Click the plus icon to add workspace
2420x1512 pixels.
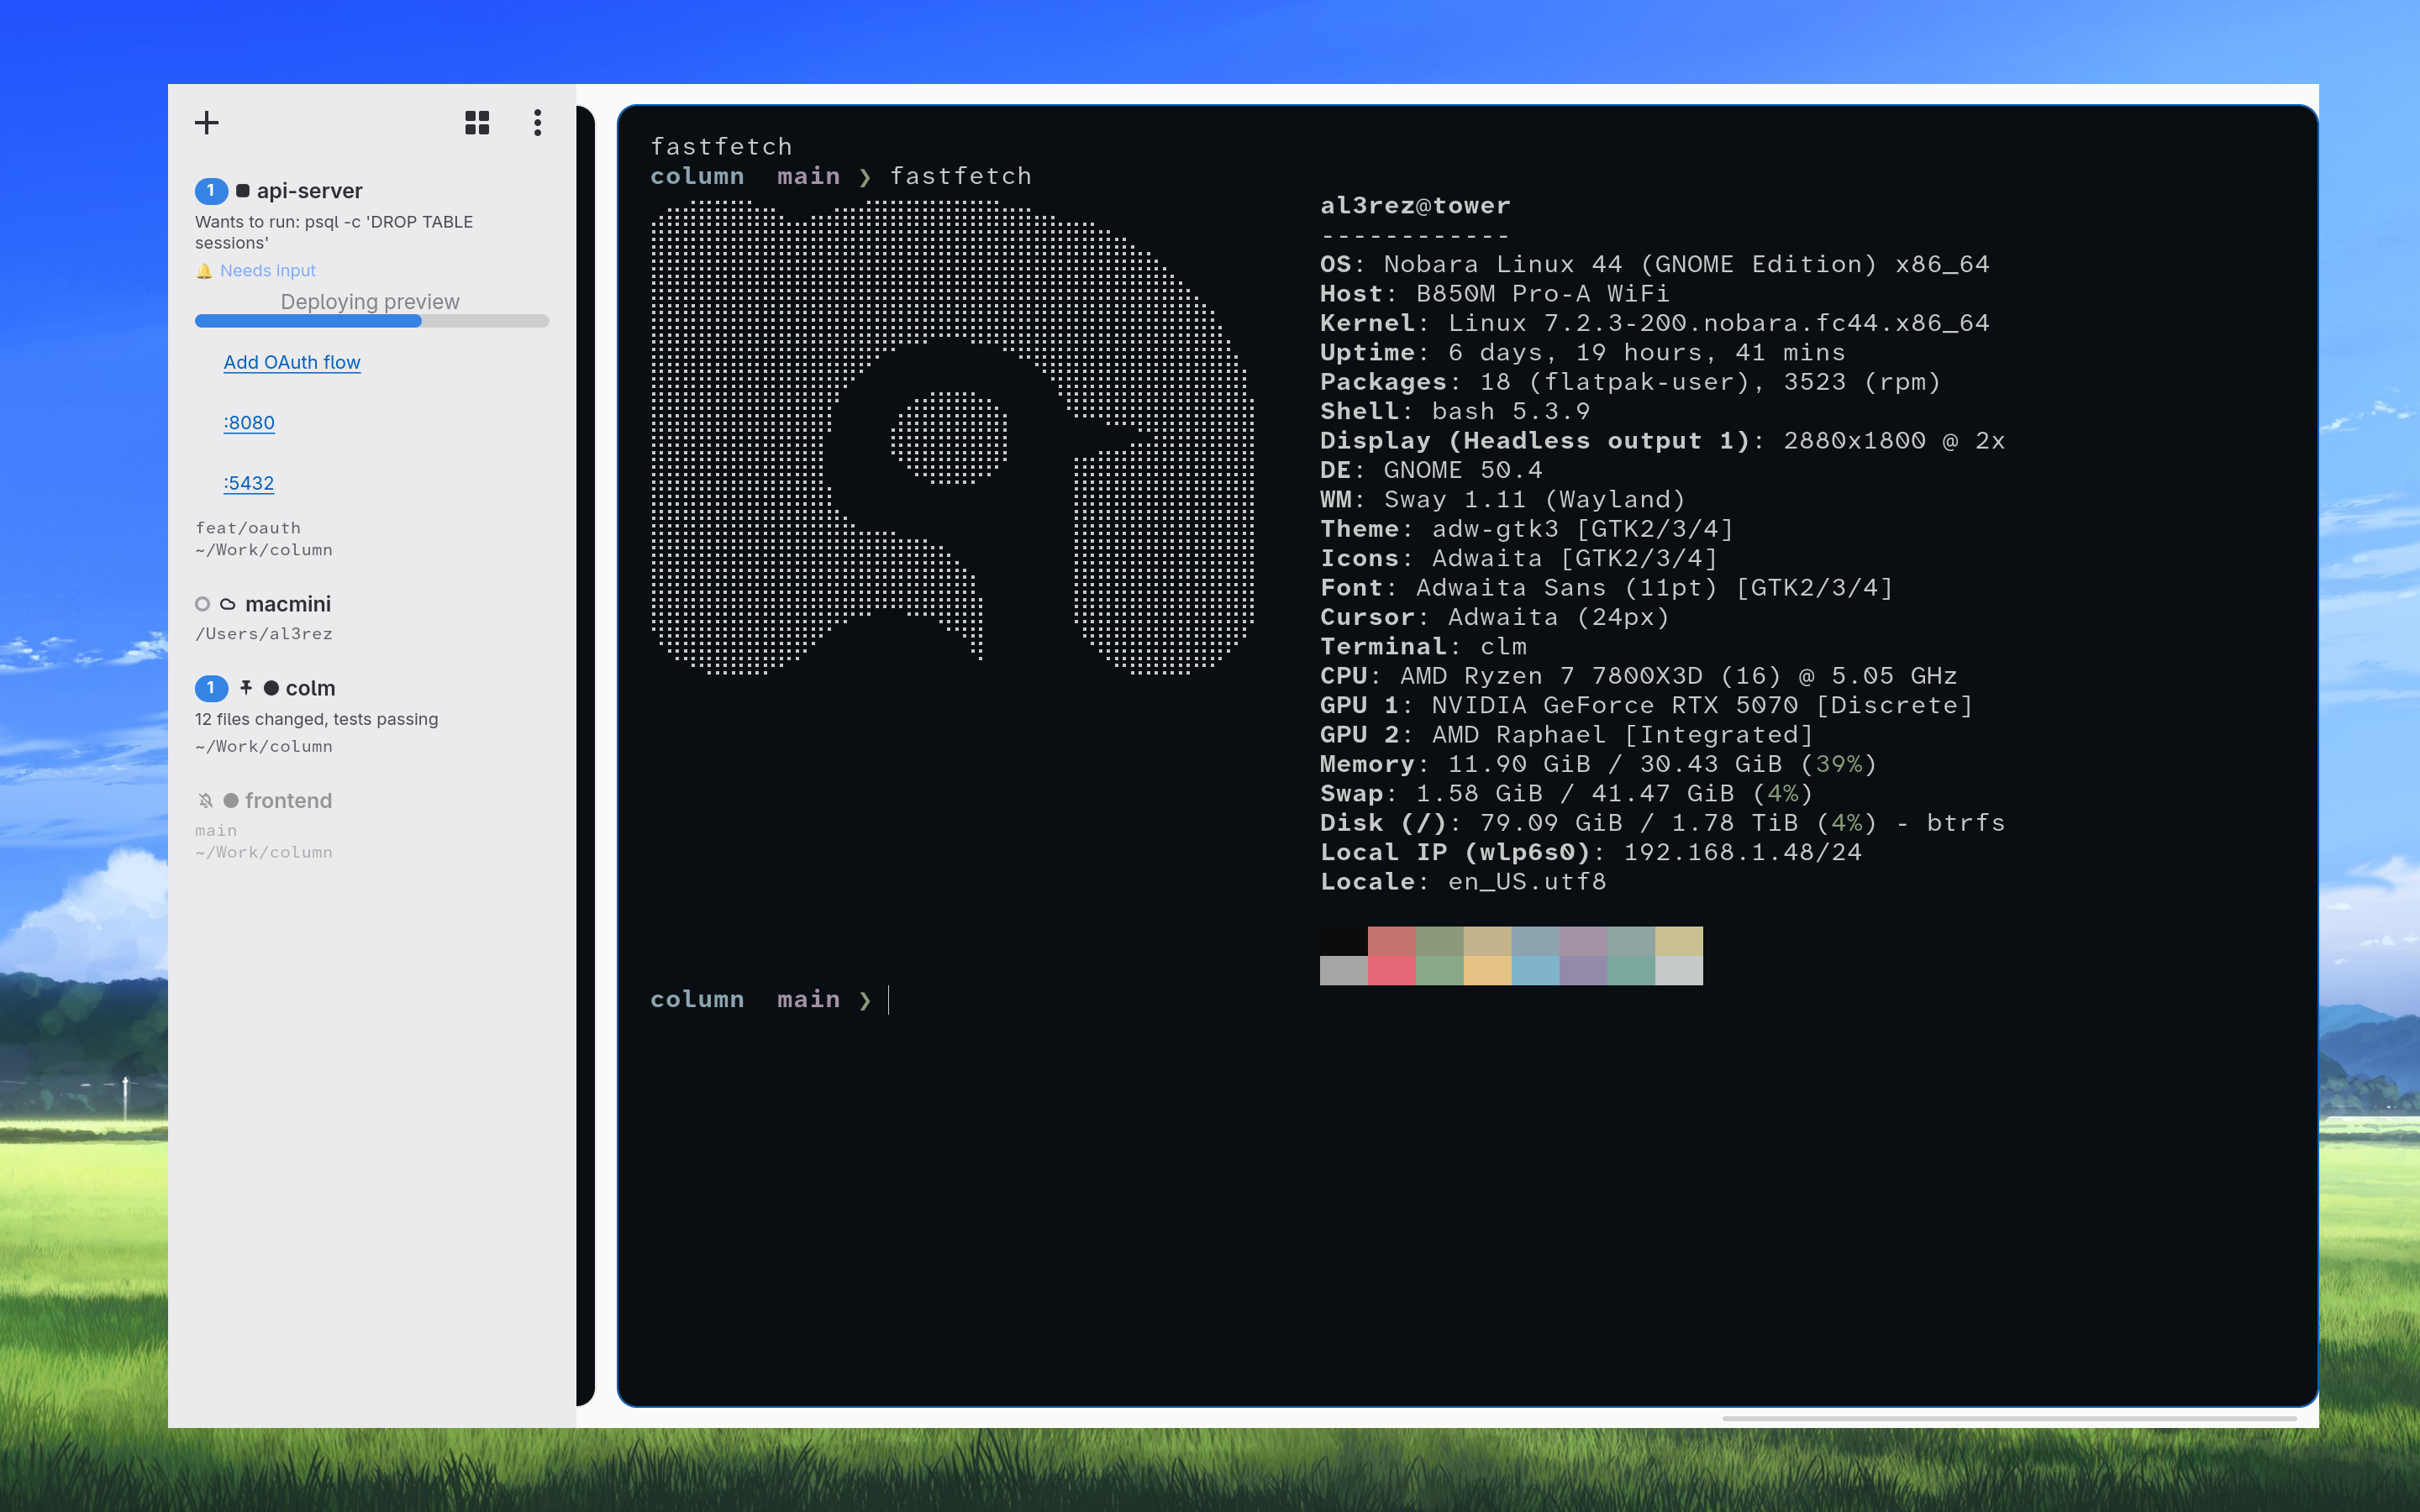point(207,123)
